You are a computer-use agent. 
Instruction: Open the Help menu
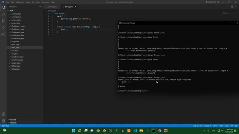[53, 2]
